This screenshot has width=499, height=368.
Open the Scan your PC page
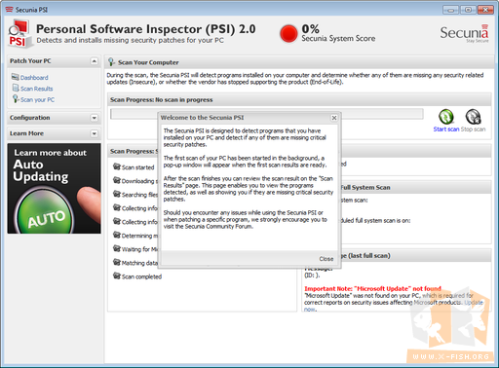click(x=37, y=99)
